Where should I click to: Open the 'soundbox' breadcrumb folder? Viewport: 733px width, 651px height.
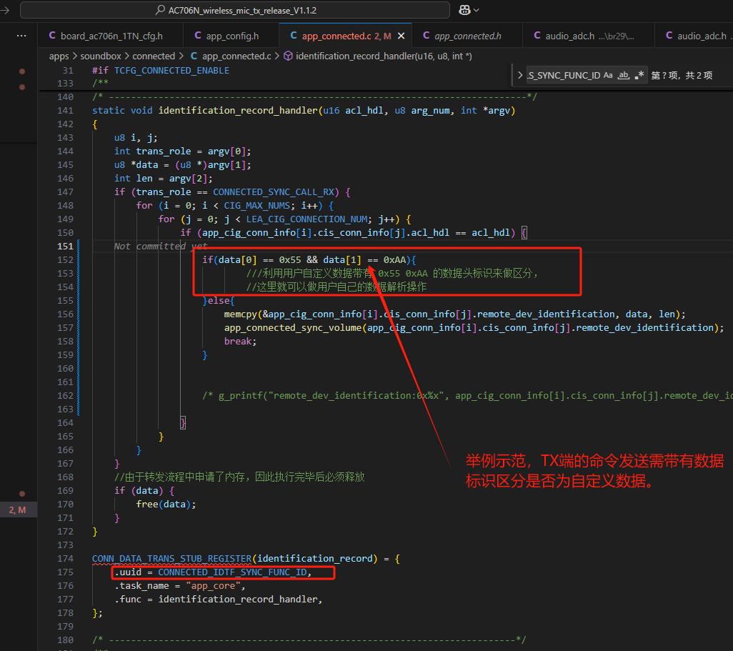coord(101,56)
